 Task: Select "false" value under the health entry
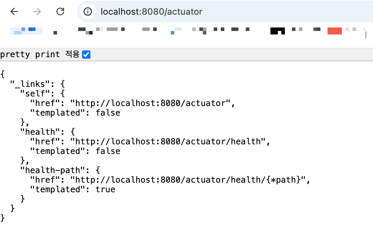click(x=108, y=151)
